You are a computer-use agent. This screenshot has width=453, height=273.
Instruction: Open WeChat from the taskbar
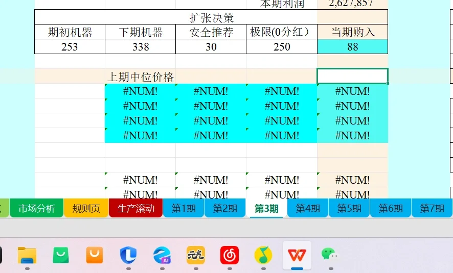click(x=330, y=255)
